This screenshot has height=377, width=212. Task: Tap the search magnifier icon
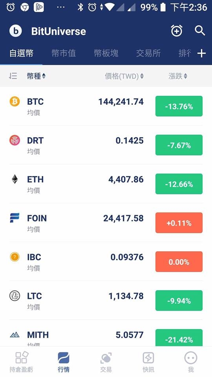click(x=200, y=31)
